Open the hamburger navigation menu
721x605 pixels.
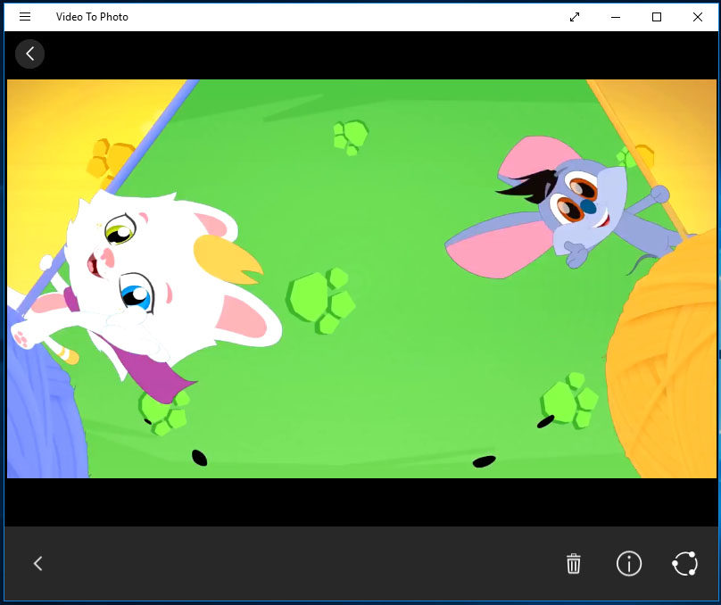(25, 17)
